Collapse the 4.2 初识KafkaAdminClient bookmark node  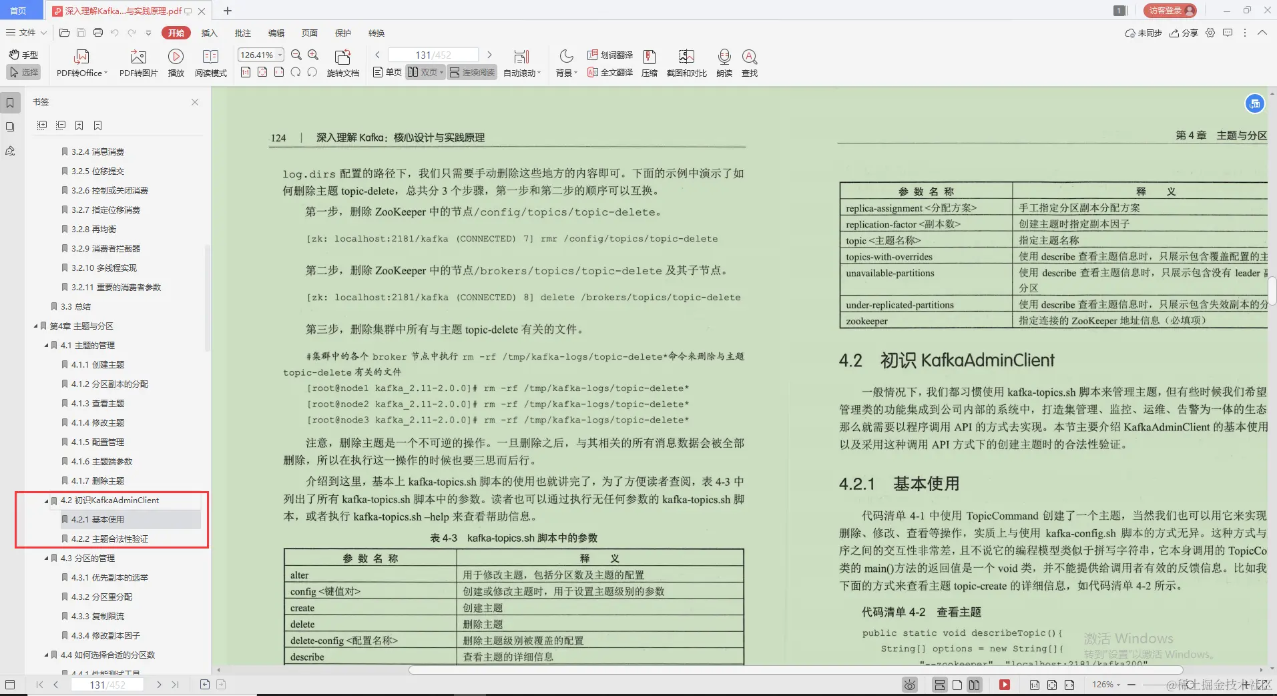[44, 500]
